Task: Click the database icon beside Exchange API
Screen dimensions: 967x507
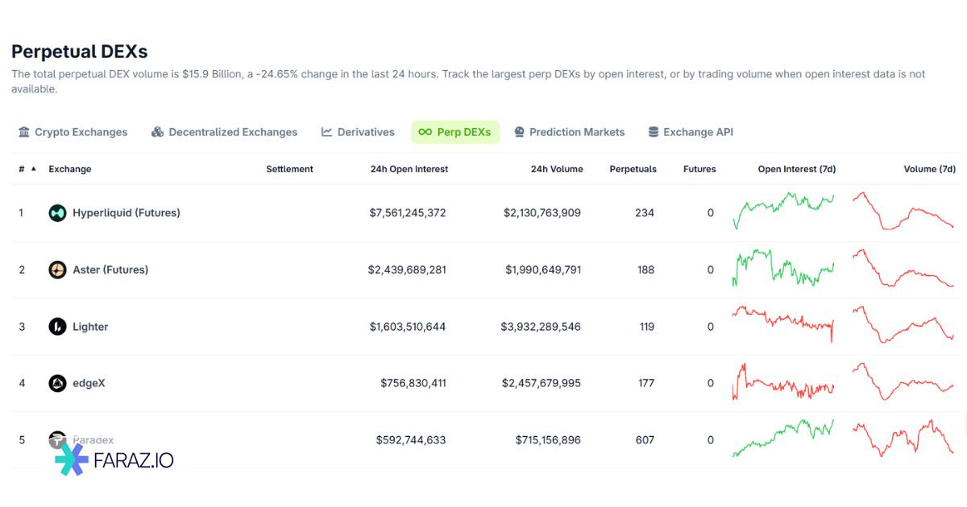Action: tap(654, 132)
